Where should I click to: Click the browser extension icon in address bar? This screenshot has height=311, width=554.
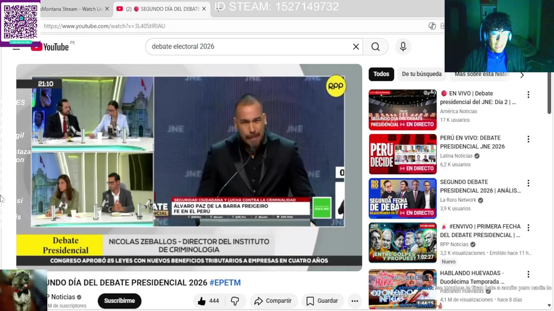coord(432,26)
